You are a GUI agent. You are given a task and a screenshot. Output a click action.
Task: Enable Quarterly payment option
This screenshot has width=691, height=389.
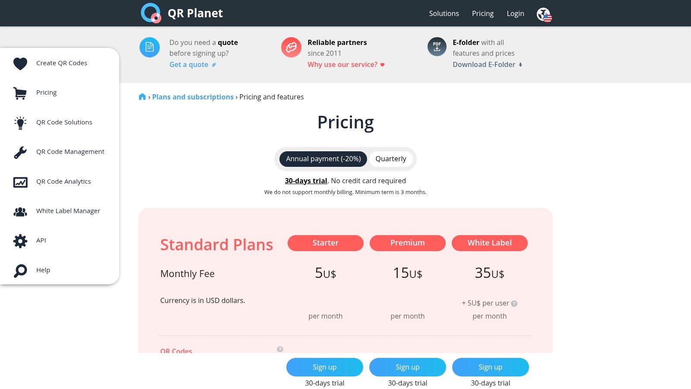coord(390,159)
